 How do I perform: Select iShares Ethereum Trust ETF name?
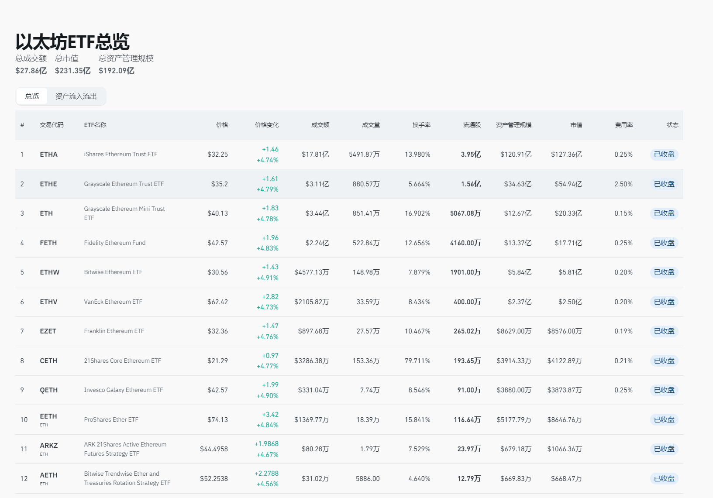(121, 155)
